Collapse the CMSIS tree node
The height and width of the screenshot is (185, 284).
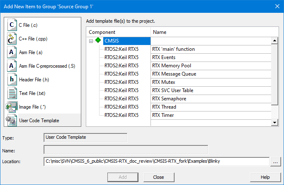pyautogui.click(x=91, y=41)
